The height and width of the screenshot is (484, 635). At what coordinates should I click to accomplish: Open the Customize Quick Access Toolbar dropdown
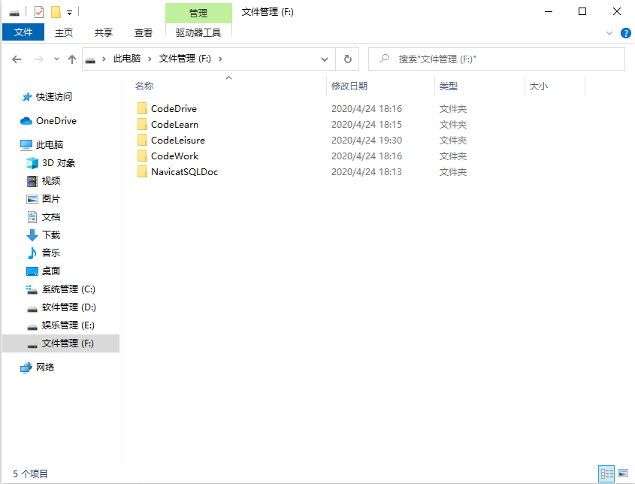pos(70,13)
